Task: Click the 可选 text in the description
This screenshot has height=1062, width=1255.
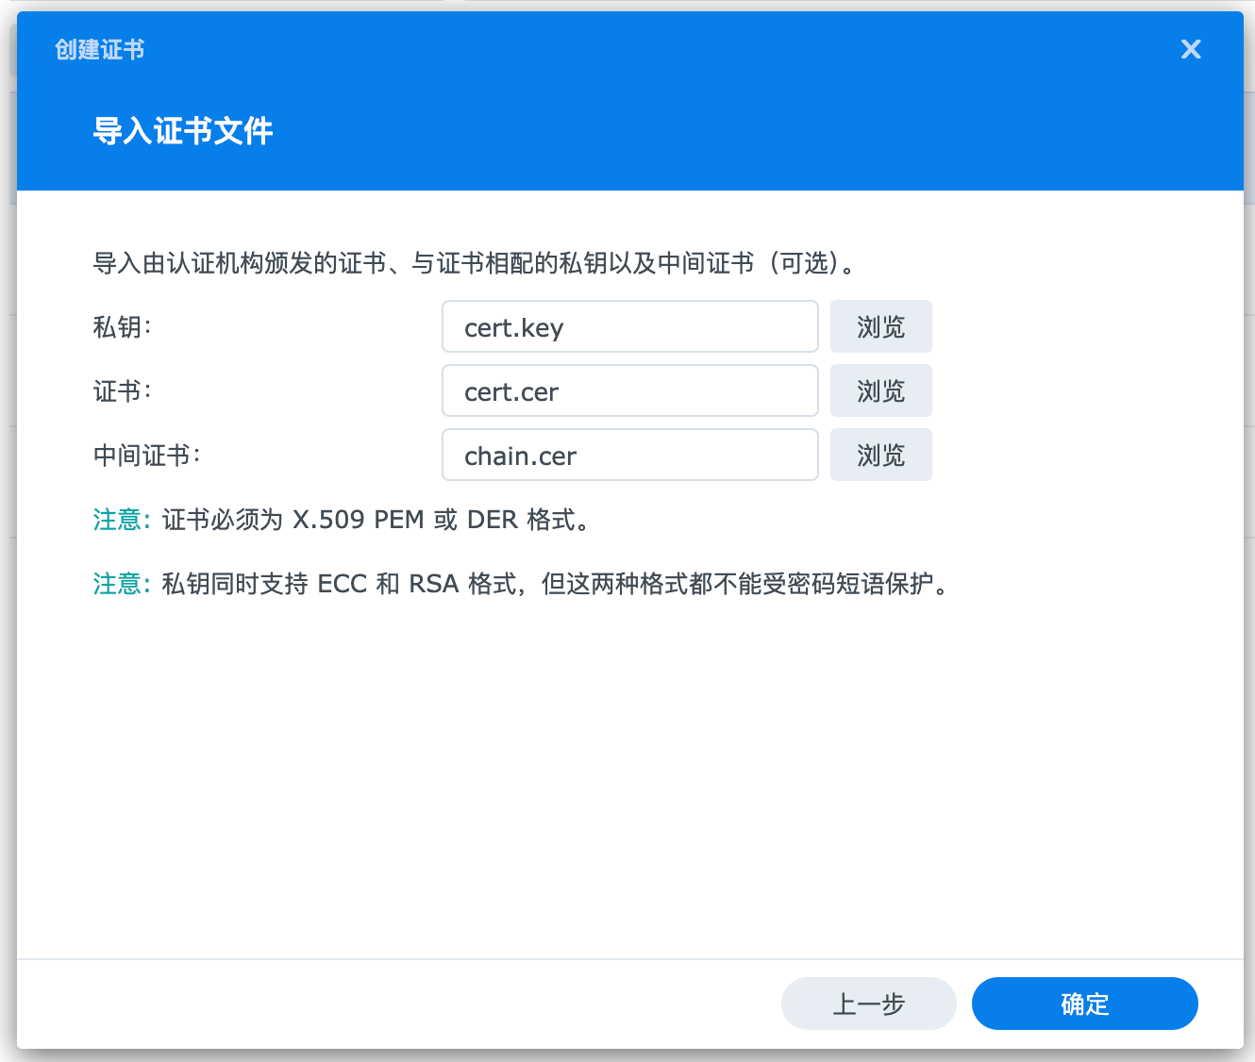Action: click(804, 263)
